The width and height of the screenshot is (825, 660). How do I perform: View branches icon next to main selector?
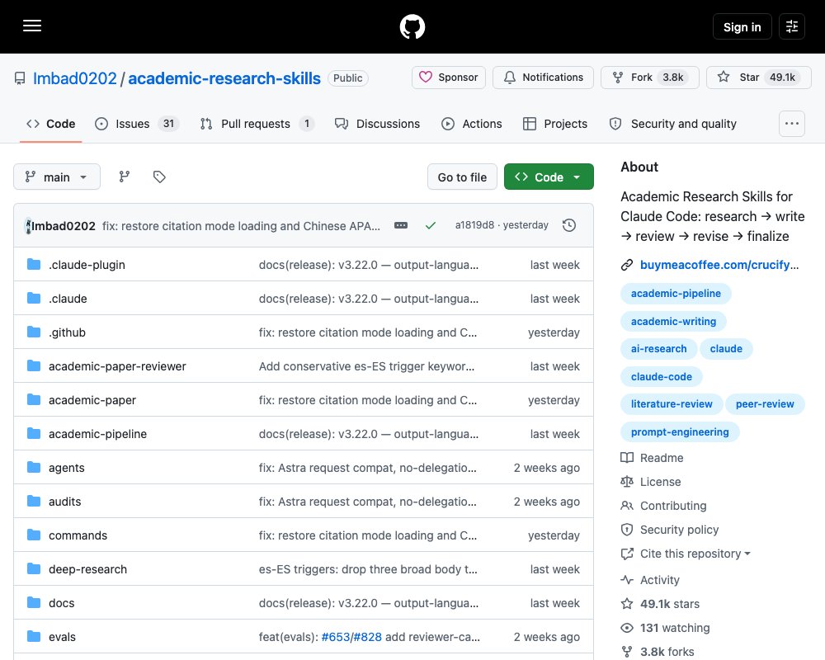pyautogui.click(x=125, y=177)
